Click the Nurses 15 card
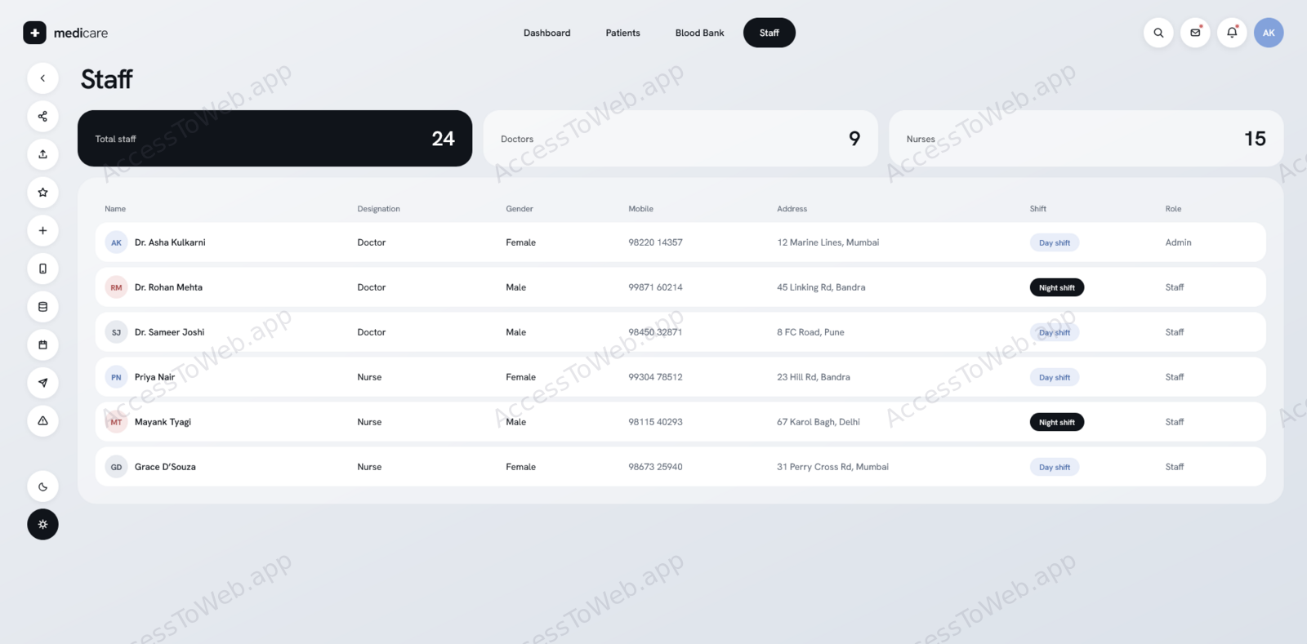 pyautogui.click(x=1086, y=139)
